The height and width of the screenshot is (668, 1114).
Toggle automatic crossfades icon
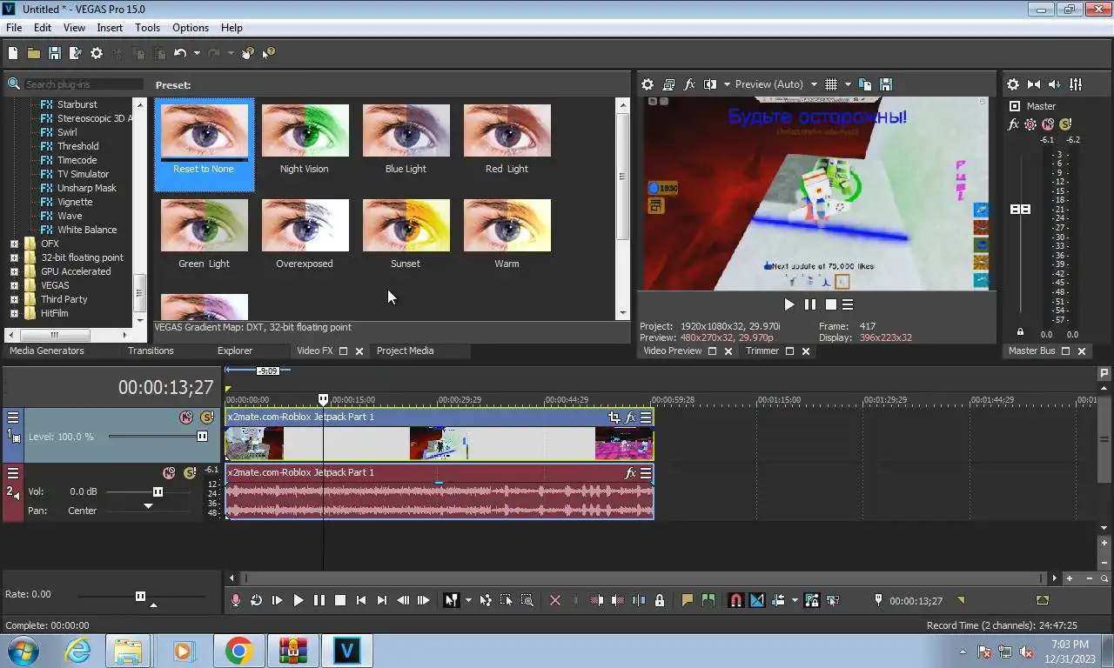pyautogui.click(x=756, y=600)
